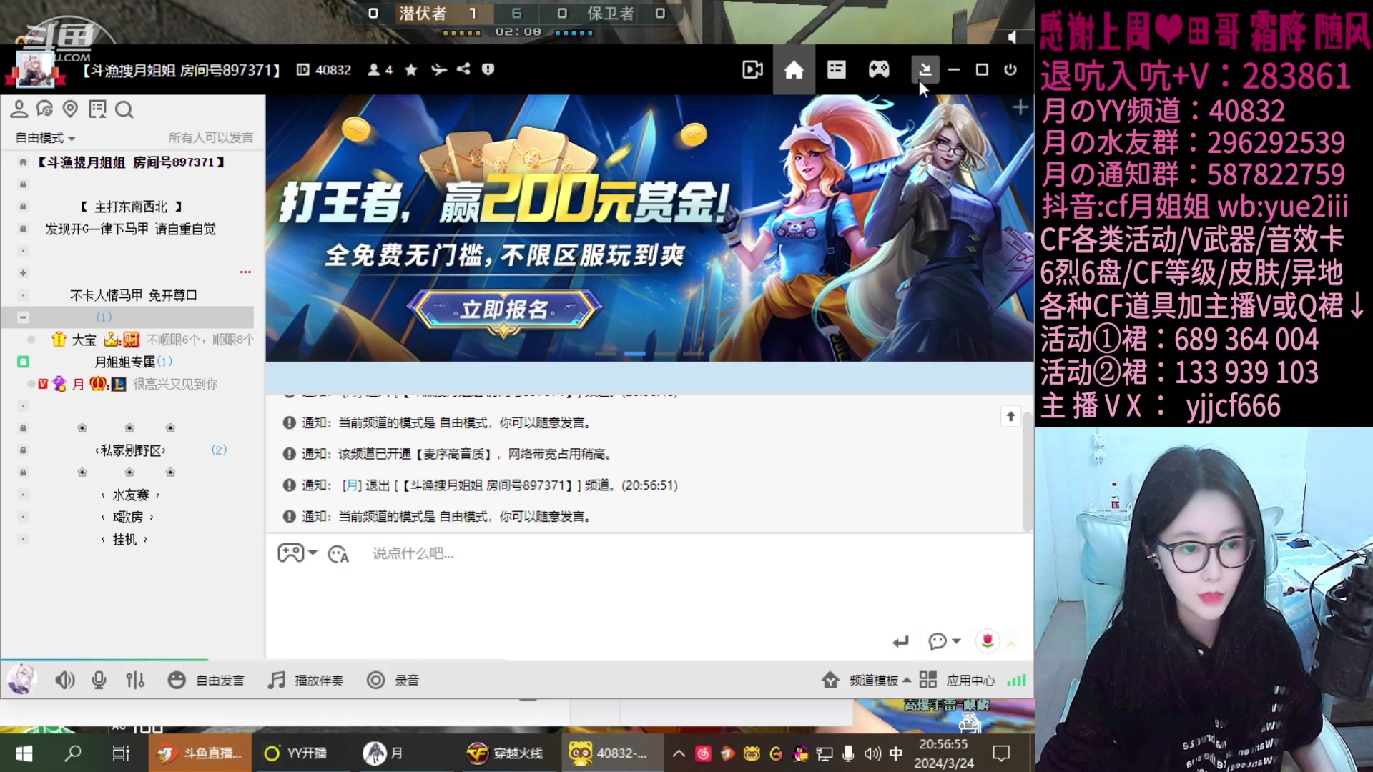Click the location pin icon in sidebar

tap(70, 109)
